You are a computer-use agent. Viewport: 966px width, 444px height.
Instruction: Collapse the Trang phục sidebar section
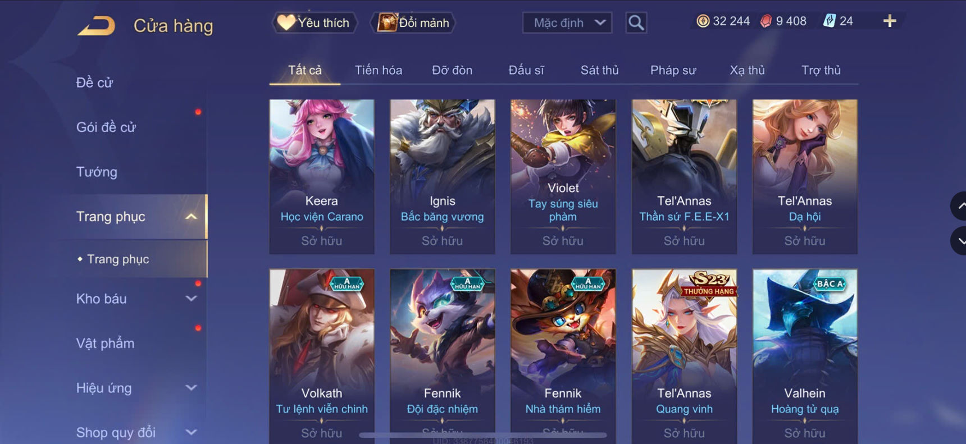[x=192, y=217]
